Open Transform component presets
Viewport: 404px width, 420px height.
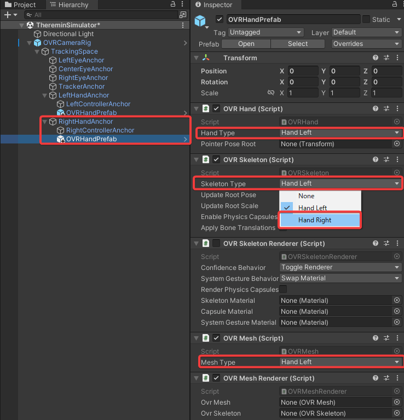386,57
